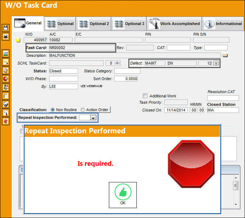Click the P/N S/N input field
The image size is (245, 218).
(211, 40)
